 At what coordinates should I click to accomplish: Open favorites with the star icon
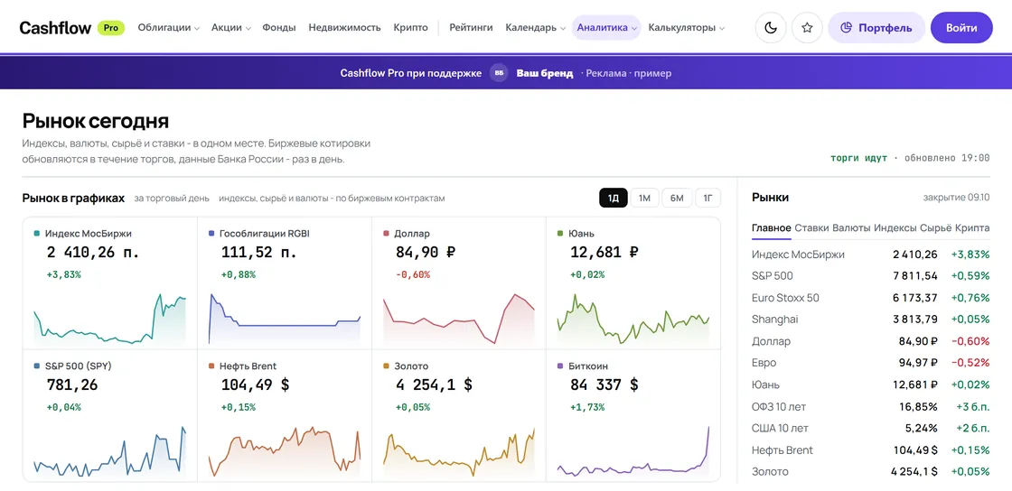(807, 28)
